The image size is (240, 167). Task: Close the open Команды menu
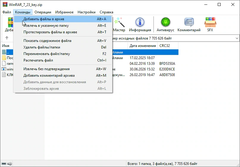(23, 12)
